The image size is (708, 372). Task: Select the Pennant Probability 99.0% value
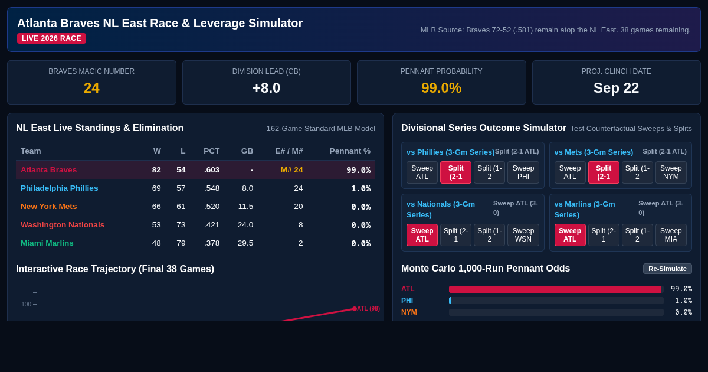pyautogui.click(x=441, y=88)
